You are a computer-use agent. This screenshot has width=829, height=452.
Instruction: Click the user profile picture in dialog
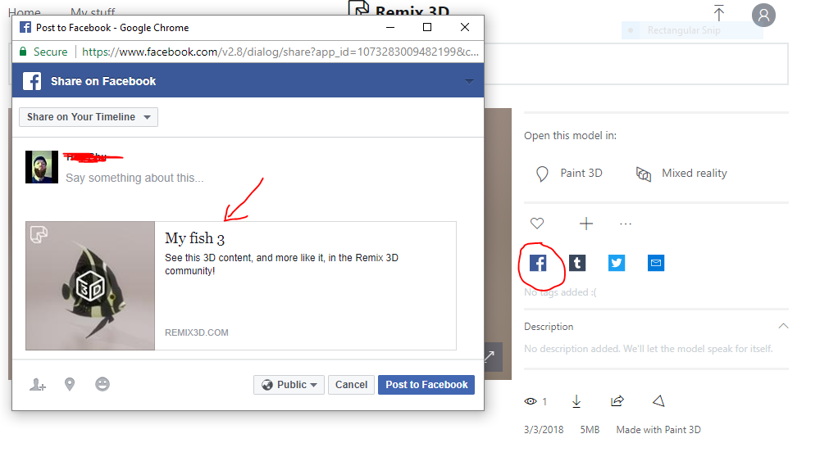(x=42, y=167)
